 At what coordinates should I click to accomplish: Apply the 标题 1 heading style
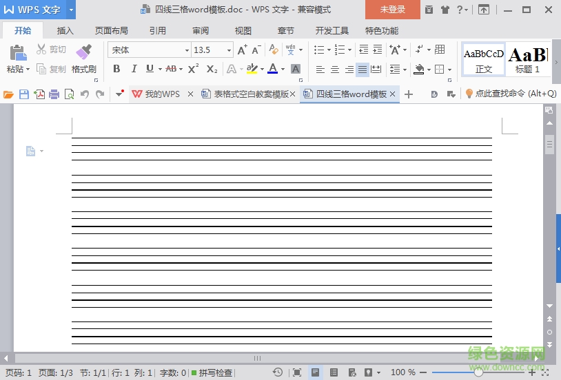point(528,61)
